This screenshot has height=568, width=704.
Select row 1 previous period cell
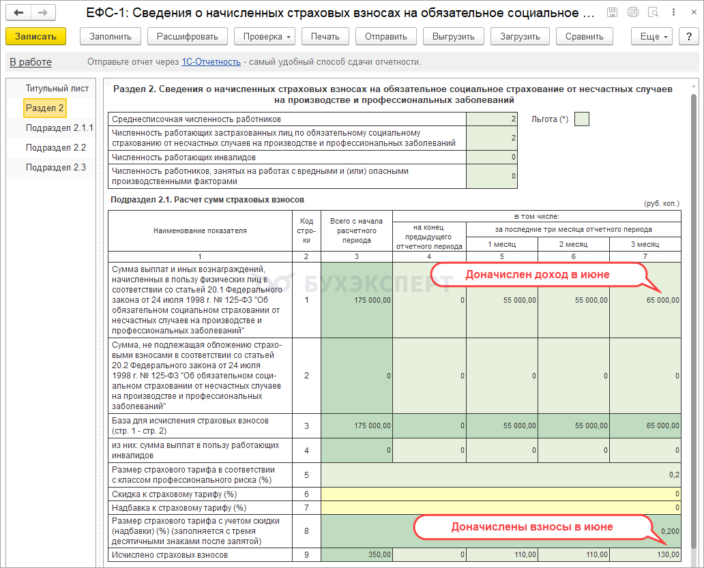click(x=429, y=300)
